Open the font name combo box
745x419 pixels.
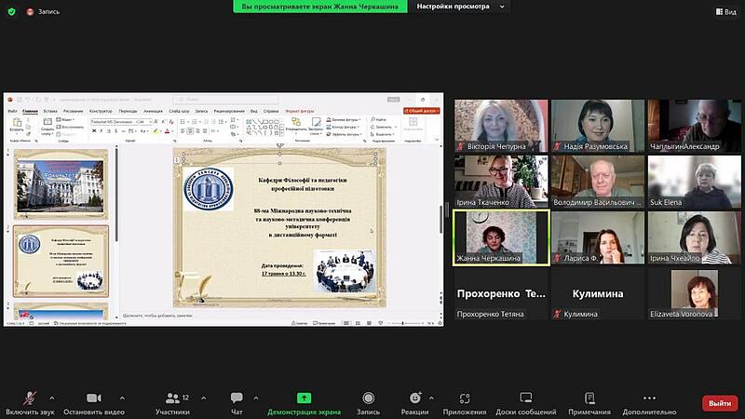point(114,122)
